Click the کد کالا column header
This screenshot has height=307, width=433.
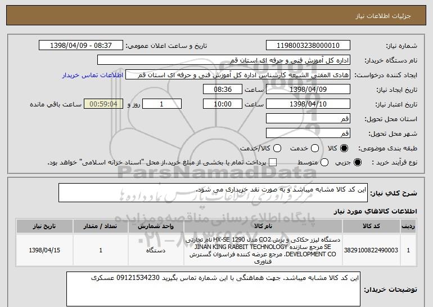pyautogui.click(x=371, y=226)
